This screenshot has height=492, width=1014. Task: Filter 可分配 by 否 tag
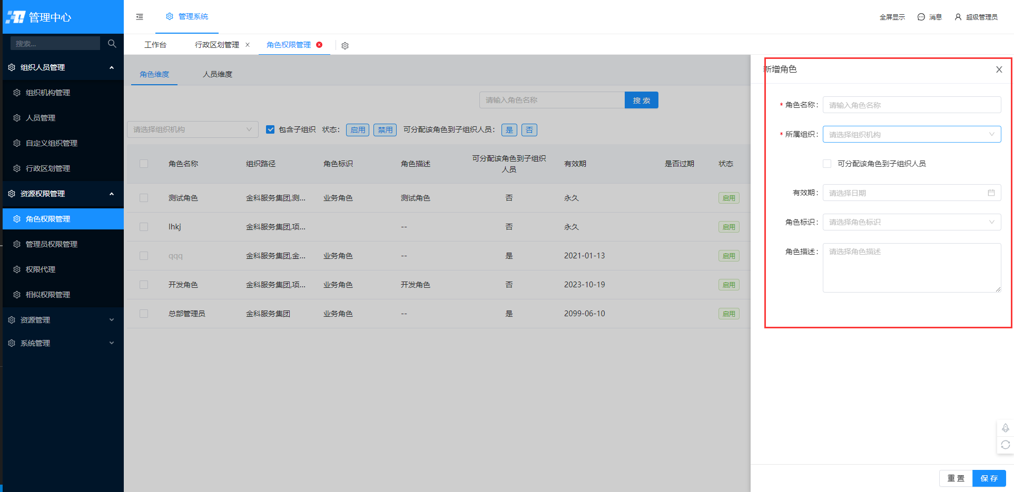point(529,130)
